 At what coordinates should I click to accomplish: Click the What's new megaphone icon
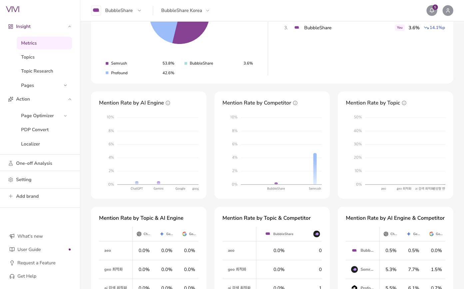tap(12, 236)
